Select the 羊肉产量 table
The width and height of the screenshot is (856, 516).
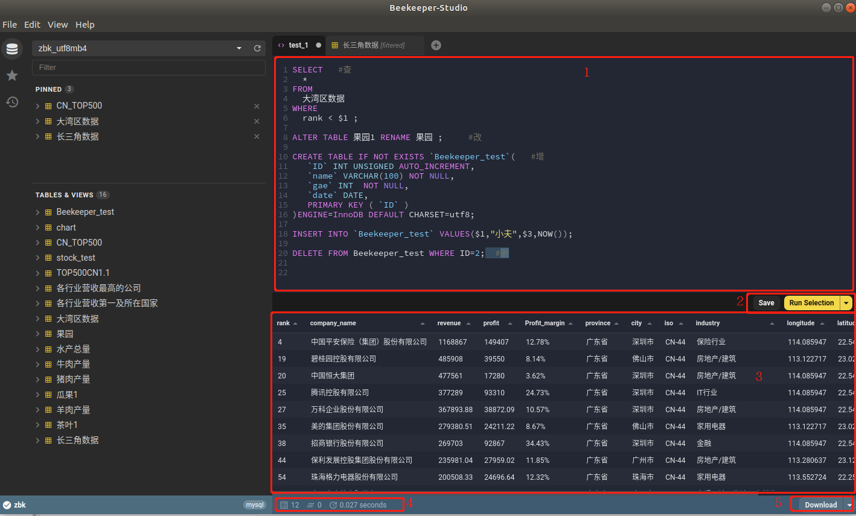pyautogui.click(x=73, y=410)
